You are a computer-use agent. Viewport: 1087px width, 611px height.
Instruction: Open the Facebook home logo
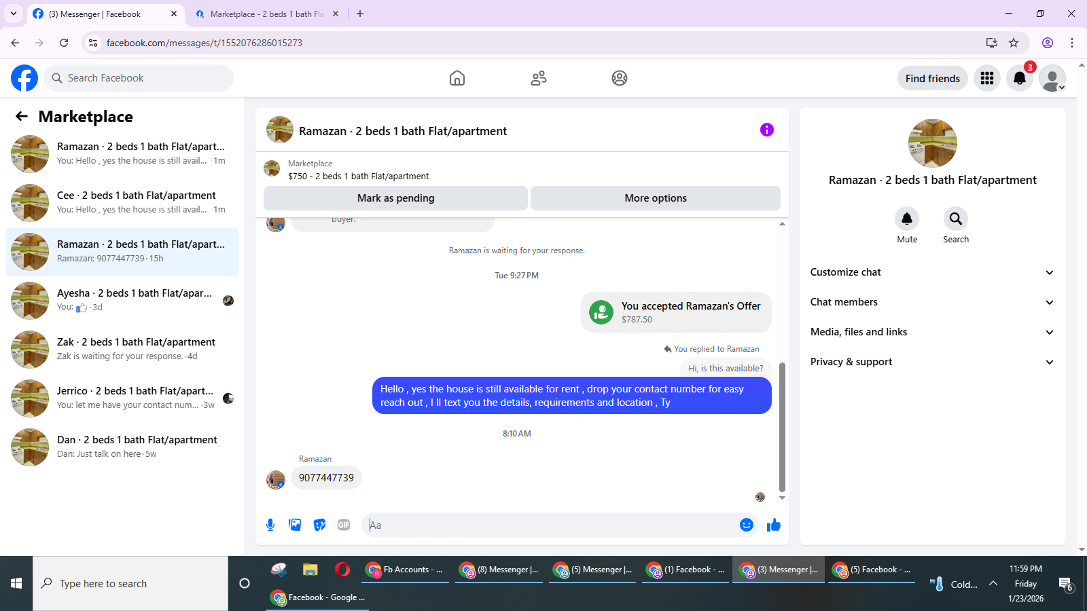24,78
